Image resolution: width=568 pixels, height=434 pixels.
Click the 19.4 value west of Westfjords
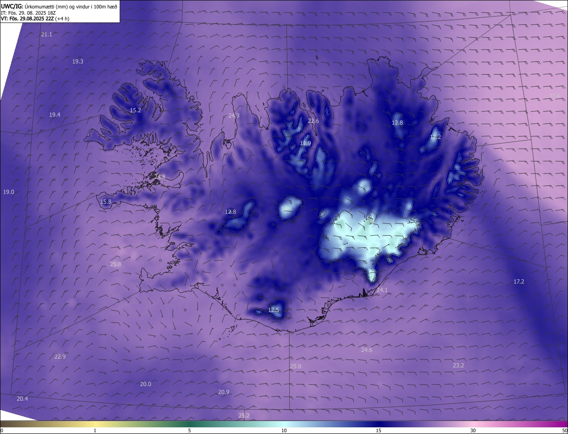tap(55, 115)
